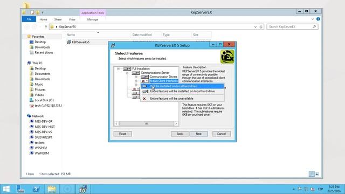Select Communication Drivers feature label
The width and height of the screenshot is (345, 194).
pos(163,77)
